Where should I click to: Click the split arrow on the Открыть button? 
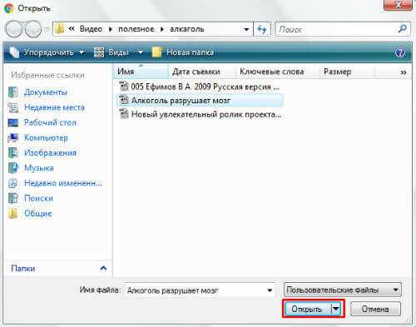[x=336, y=309]
